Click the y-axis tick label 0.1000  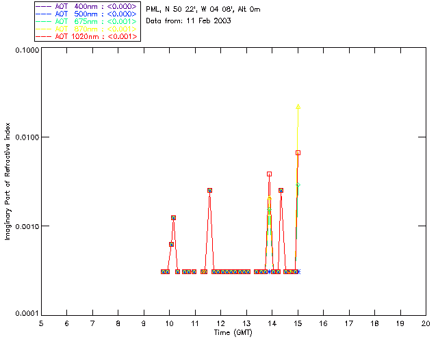[x=27, y=50]
